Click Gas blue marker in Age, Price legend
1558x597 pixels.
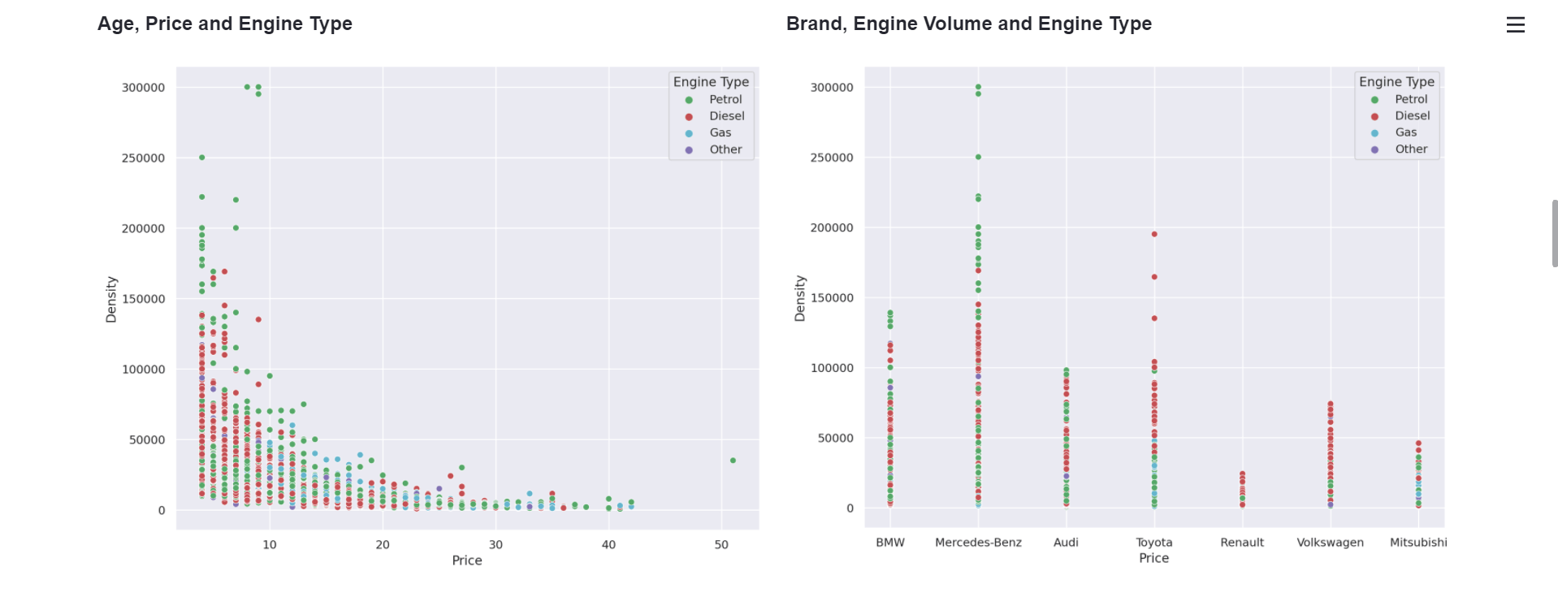[689, 133]
